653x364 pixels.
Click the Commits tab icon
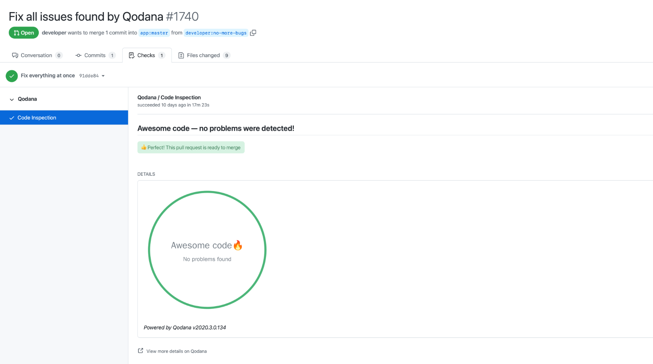click(78, 55)
